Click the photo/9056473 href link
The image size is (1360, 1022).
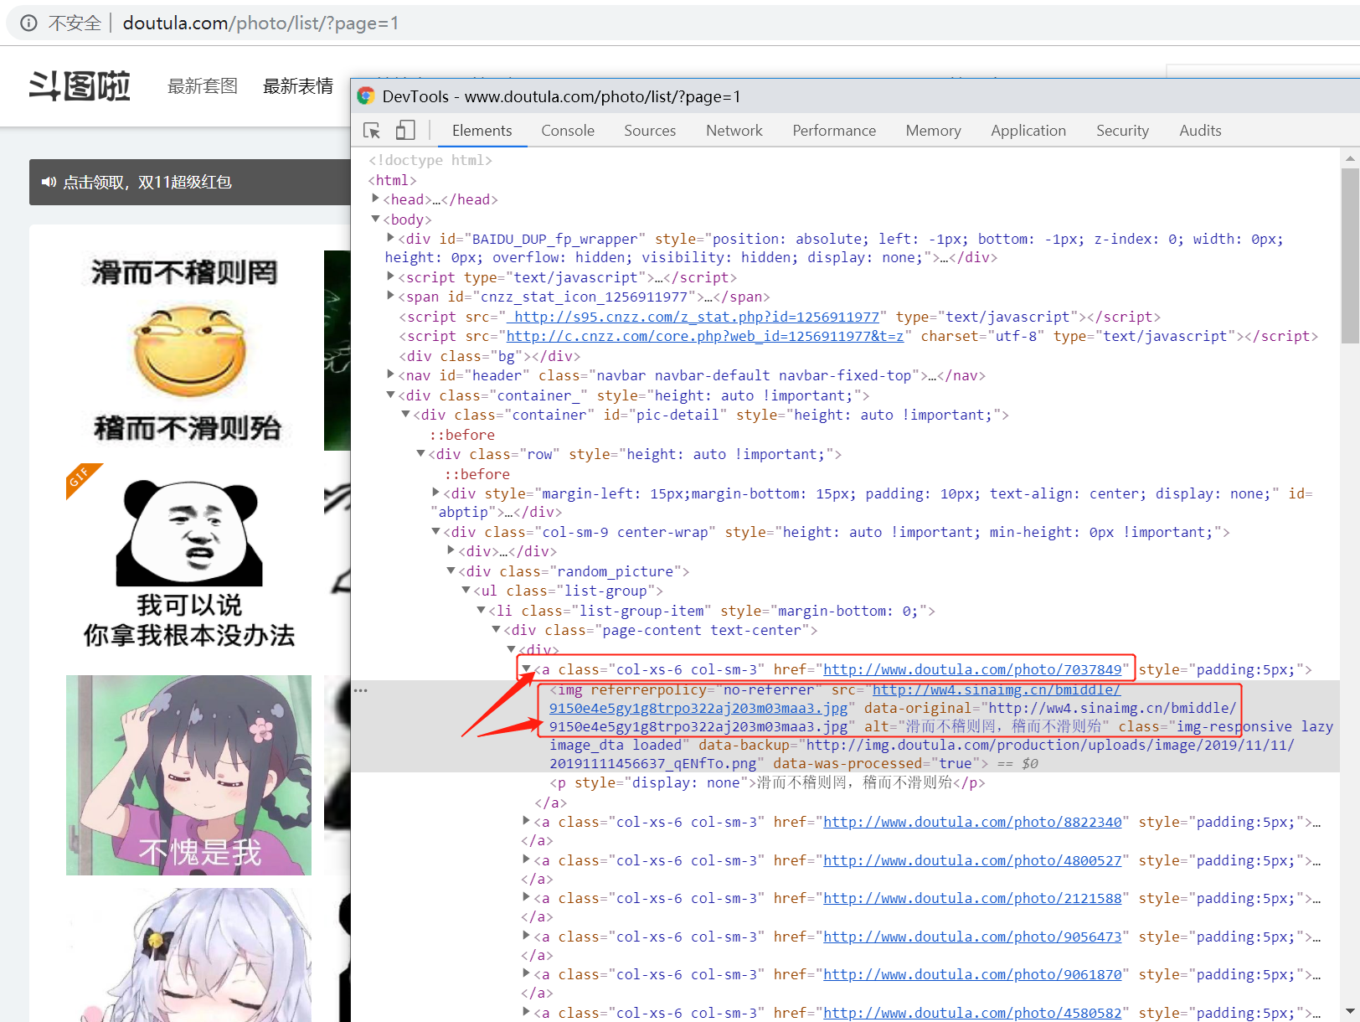tap(972, 937)
